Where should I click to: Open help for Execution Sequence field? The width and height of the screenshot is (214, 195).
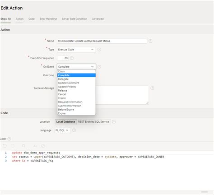pos(72,58)
